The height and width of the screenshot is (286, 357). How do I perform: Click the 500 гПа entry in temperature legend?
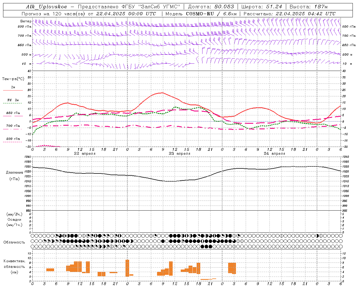pyautogui.click(x=13, y=139)
